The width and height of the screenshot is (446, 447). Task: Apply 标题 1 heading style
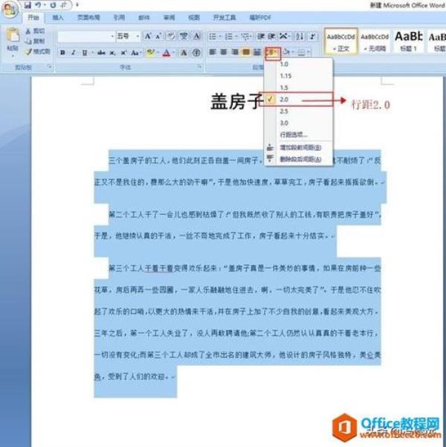408,42
